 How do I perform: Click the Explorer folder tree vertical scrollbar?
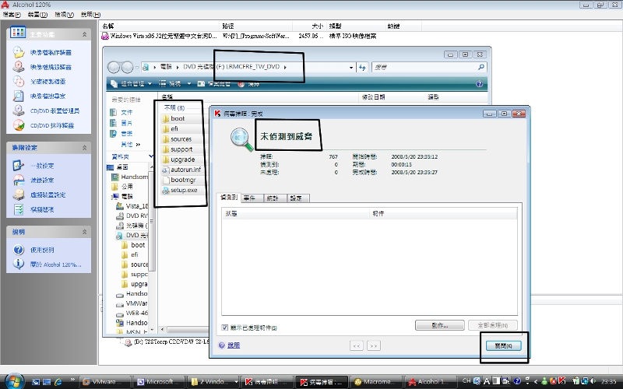click(151, 220)
